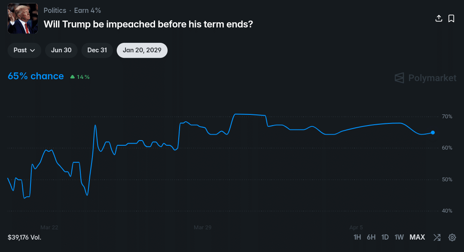Open the Politics category link
The image size is (464, 252).
click(55, 10)
